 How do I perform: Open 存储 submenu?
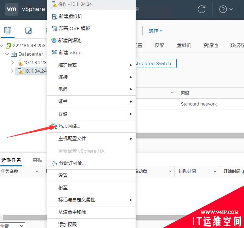(91, 114)
